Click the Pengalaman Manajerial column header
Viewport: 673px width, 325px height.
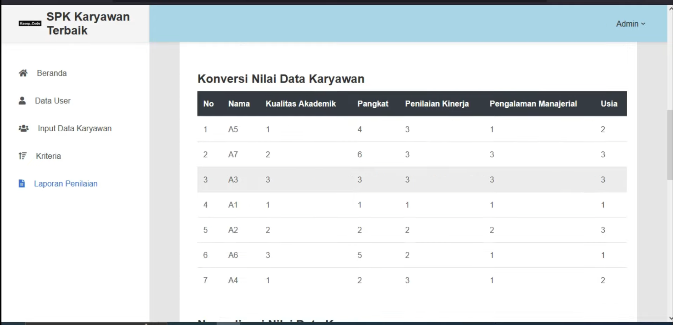(533, 104)
